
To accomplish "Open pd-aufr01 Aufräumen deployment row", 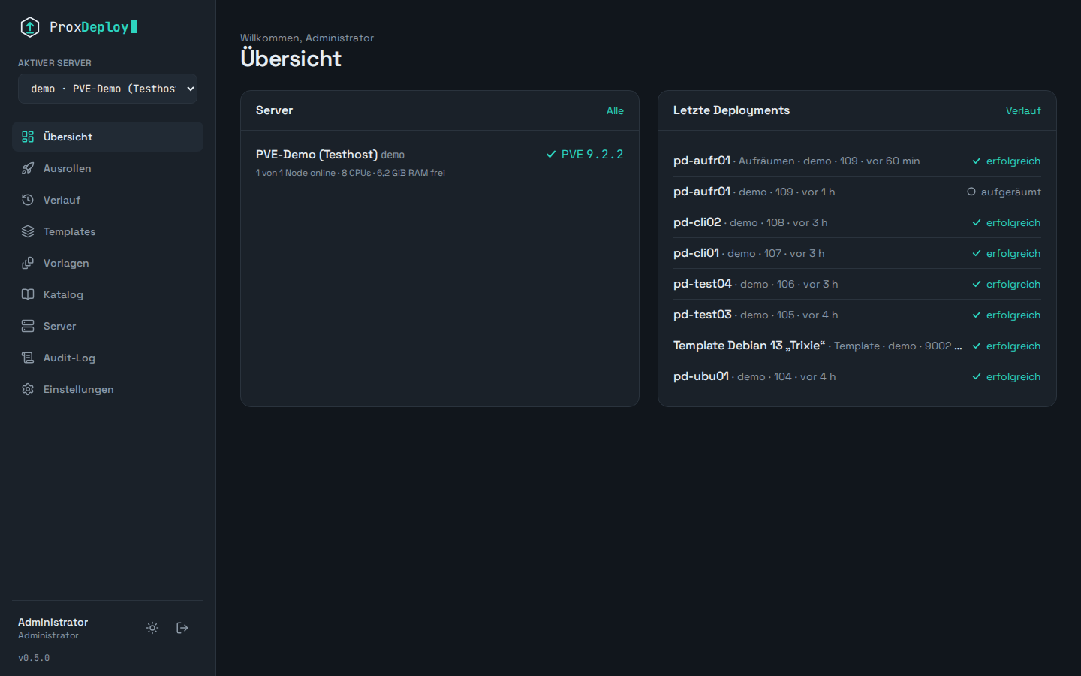I will [857, 161].
